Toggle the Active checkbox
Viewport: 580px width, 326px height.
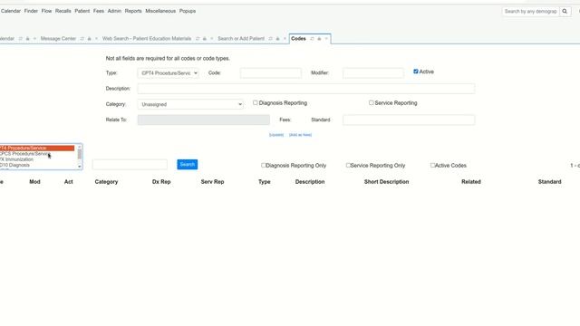click(416, 72)
